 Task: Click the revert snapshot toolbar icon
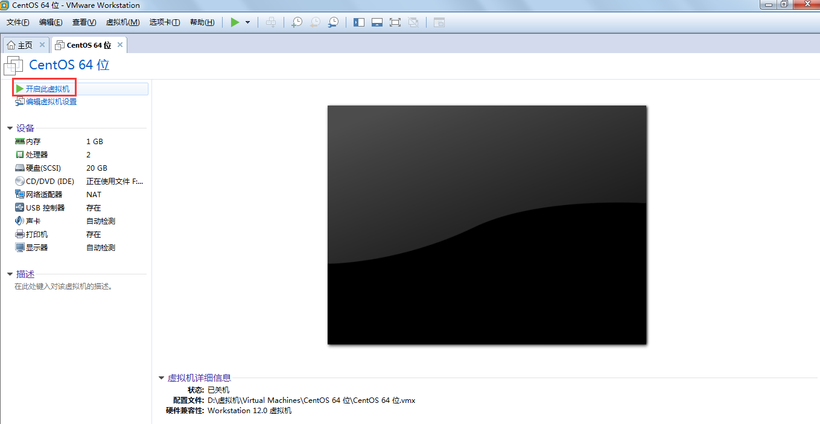[315, 22]
